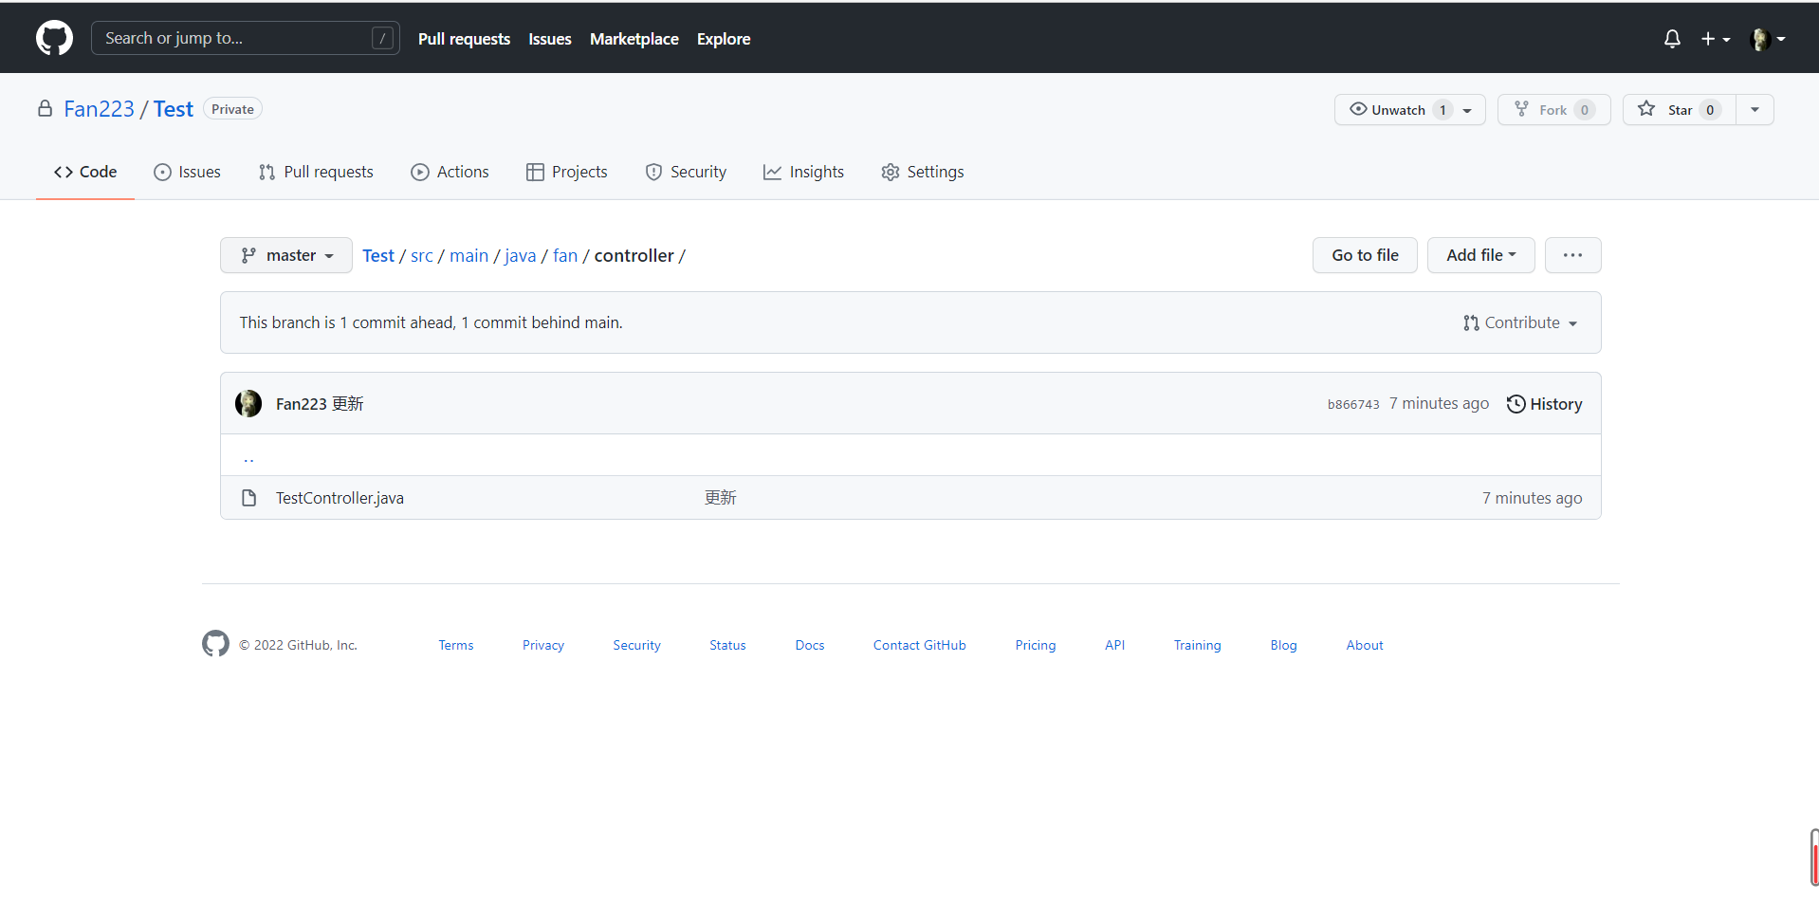The width and height of the screenshot is (1819, 901).
Task: Open the About footer link
Action: pos(1365,645)
